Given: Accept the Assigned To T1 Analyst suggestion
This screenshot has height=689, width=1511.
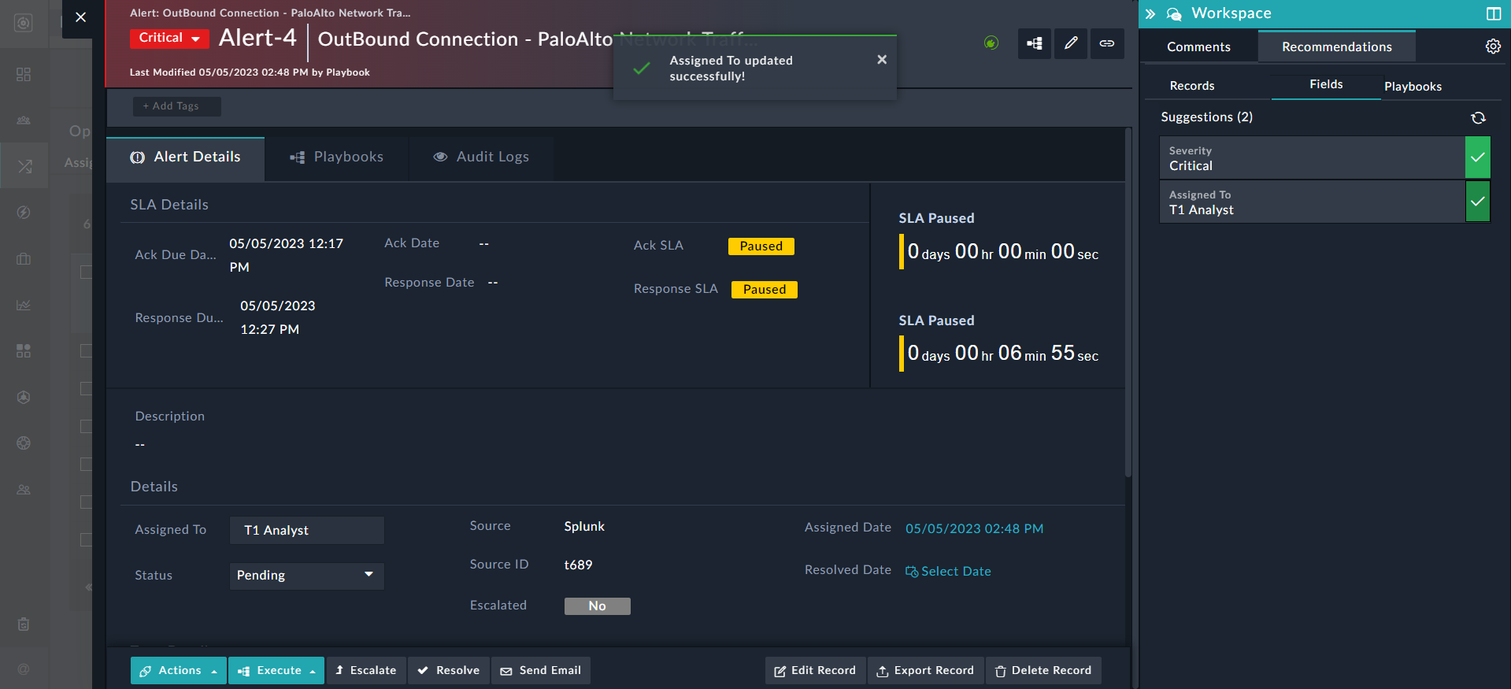Looking at the screenshot, I should (1477, 202).
